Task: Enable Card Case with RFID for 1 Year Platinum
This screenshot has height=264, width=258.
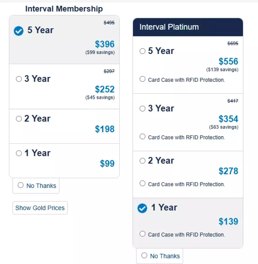Action: 142,234
